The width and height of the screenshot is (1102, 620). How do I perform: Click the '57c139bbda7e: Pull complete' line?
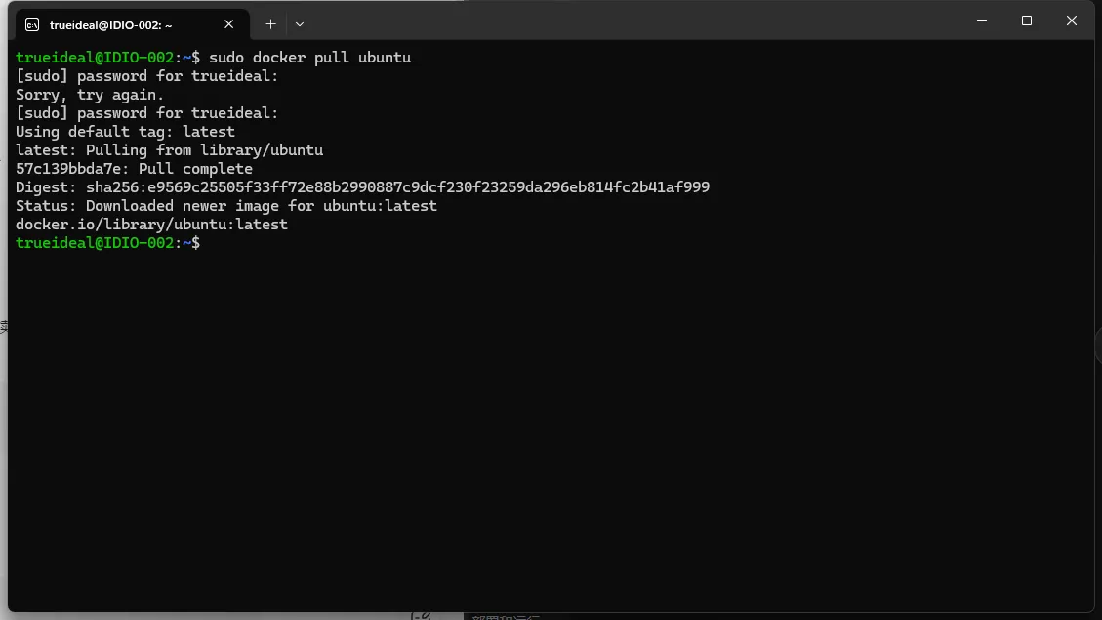pyautogui.click(x=135, y=169)
